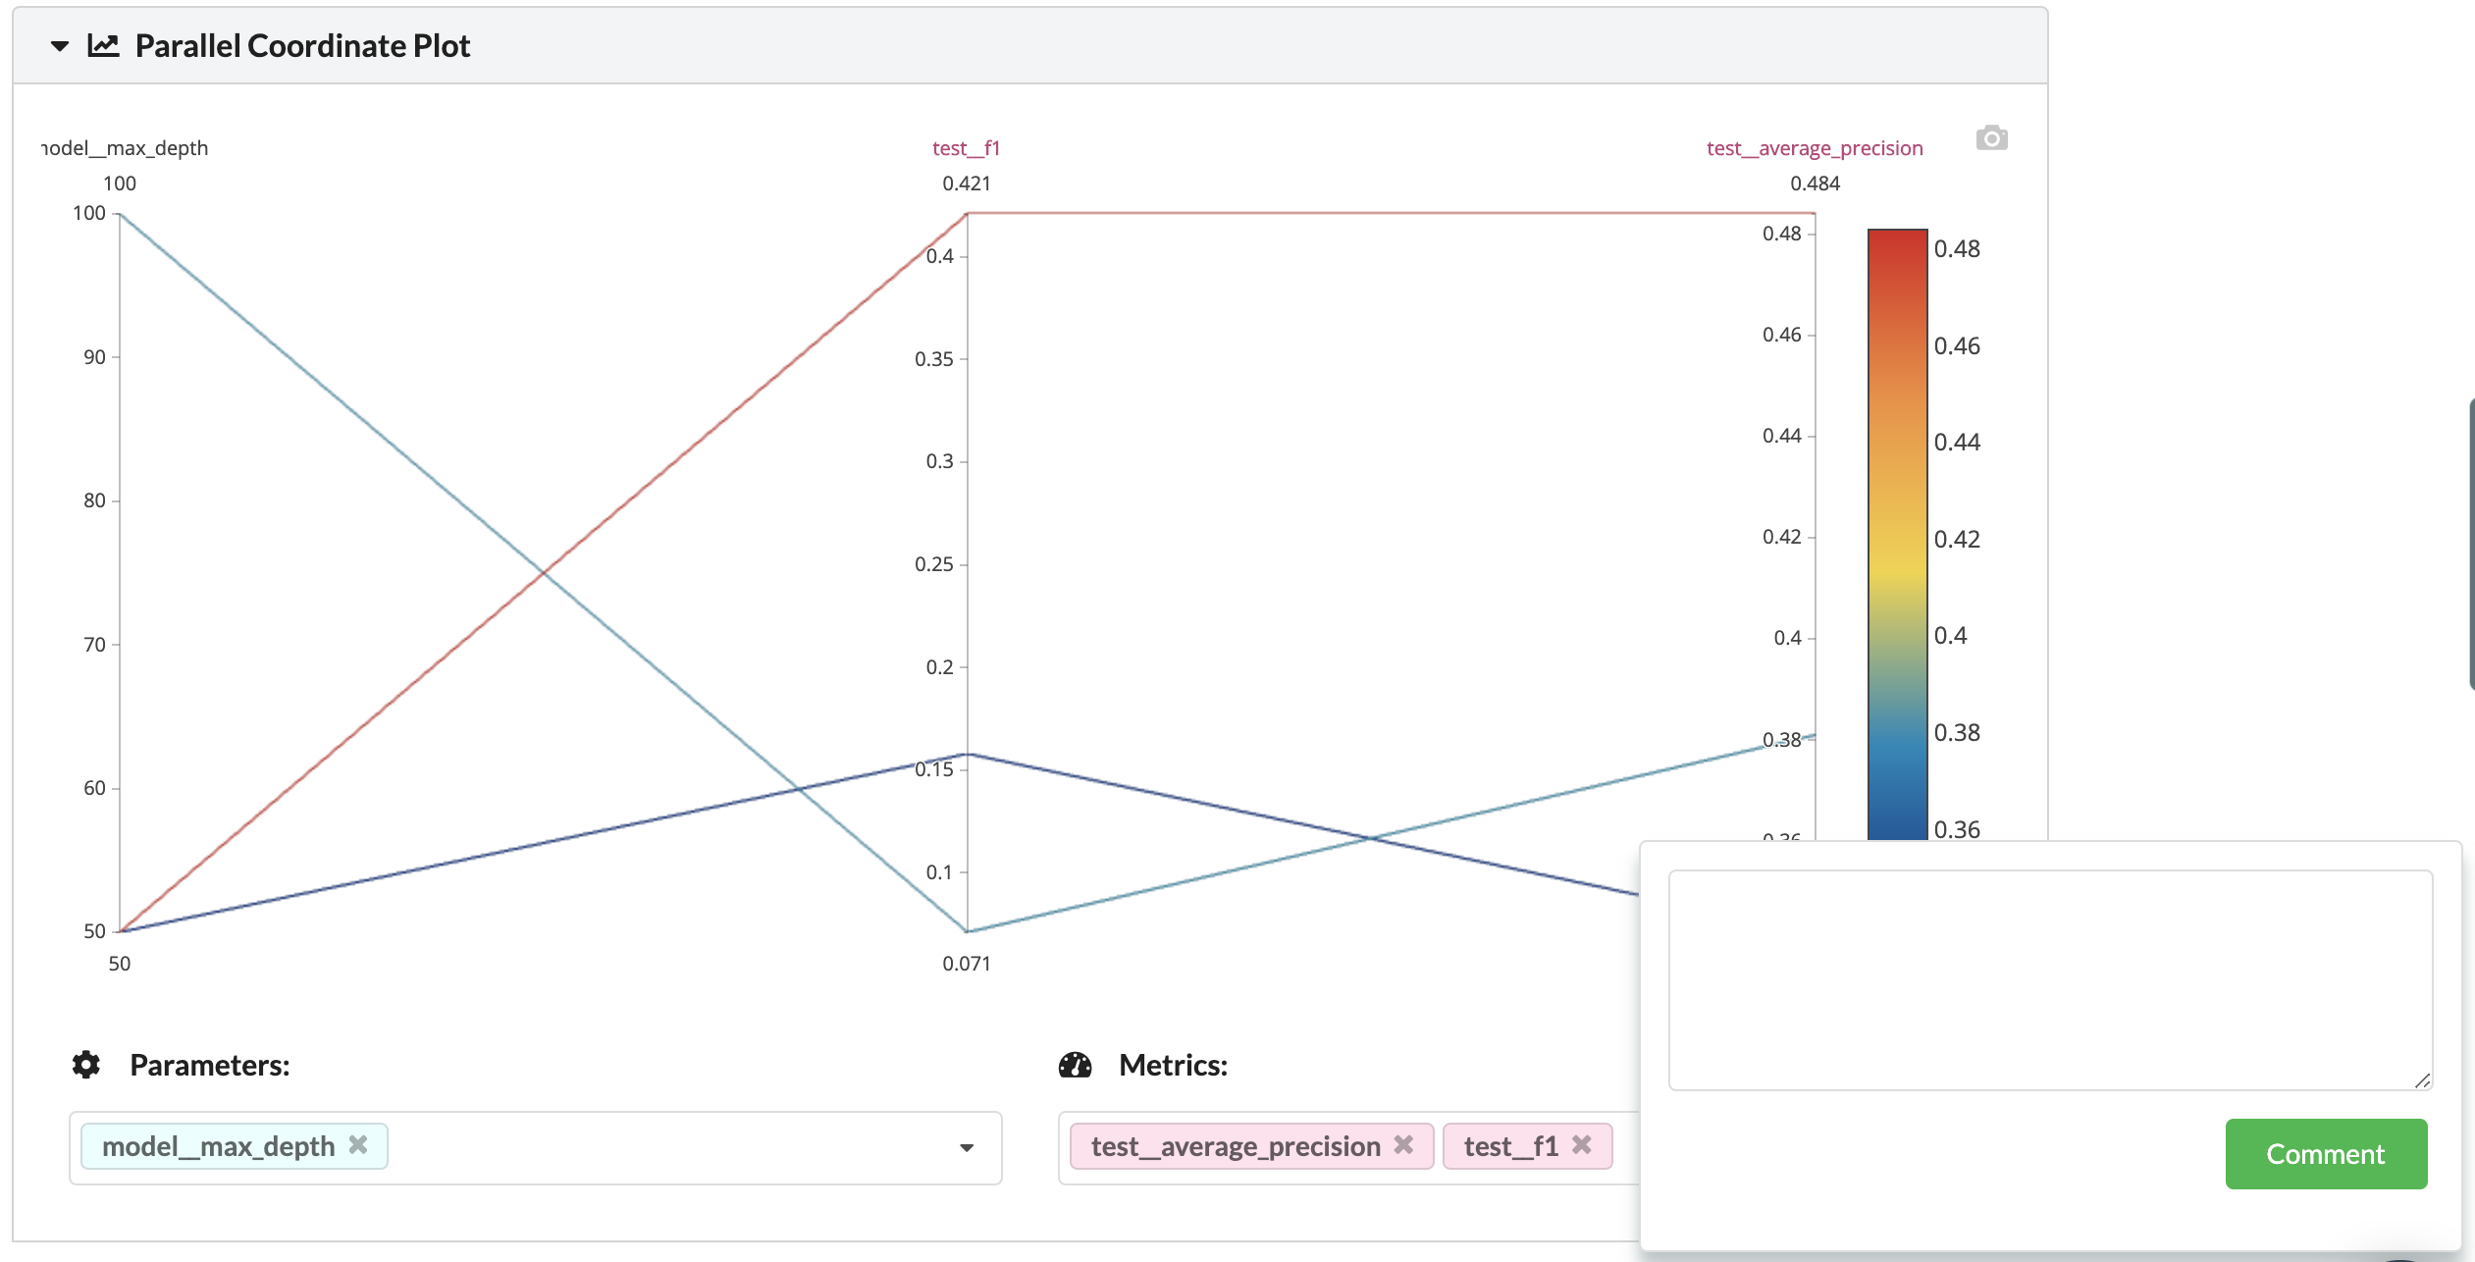Click the Parallel Coordinate Plot heading

click(302, 46)
